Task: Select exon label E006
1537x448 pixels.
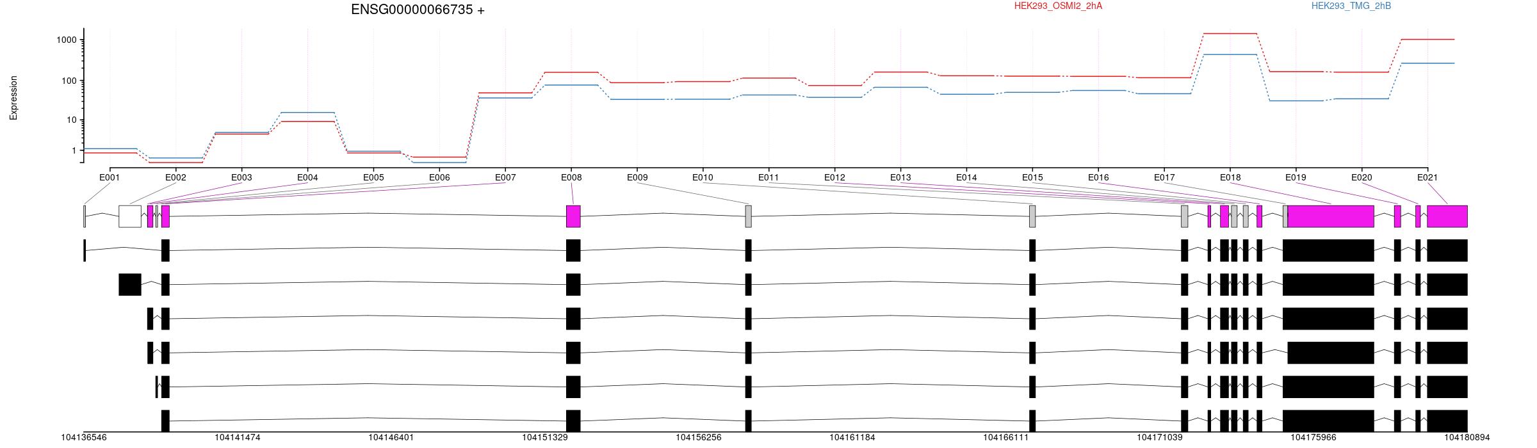Action: click(x=439, y=177)
